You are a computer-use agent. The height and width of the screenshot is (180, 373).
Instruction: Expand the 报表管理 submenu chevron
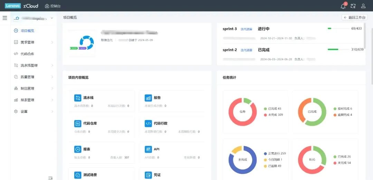pos(52,100)
